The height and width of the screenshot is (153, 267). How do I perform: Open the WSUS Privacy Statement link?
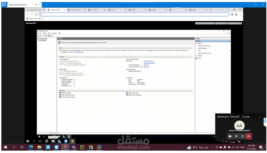135,95
